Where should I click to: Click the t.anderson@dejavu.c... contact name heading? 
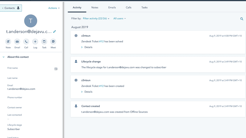pos(29,32)
